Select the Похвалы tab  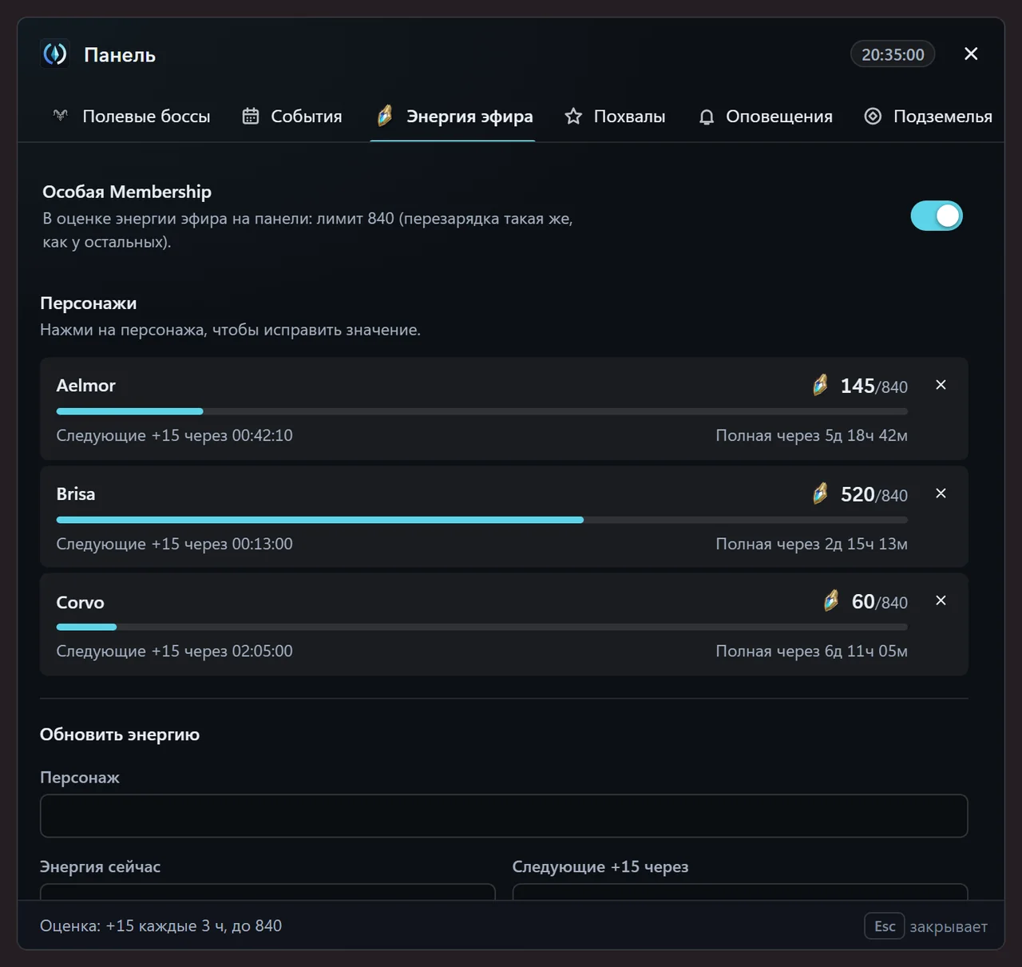615,117
